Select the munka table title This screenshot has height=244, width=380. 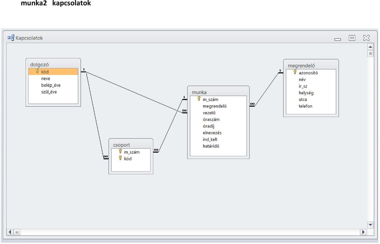[x=199, y=92]
